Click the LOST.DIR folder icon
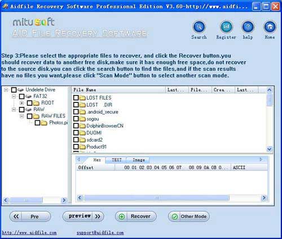This screenshot has width=282, height=239. click(x=82, y=105)
